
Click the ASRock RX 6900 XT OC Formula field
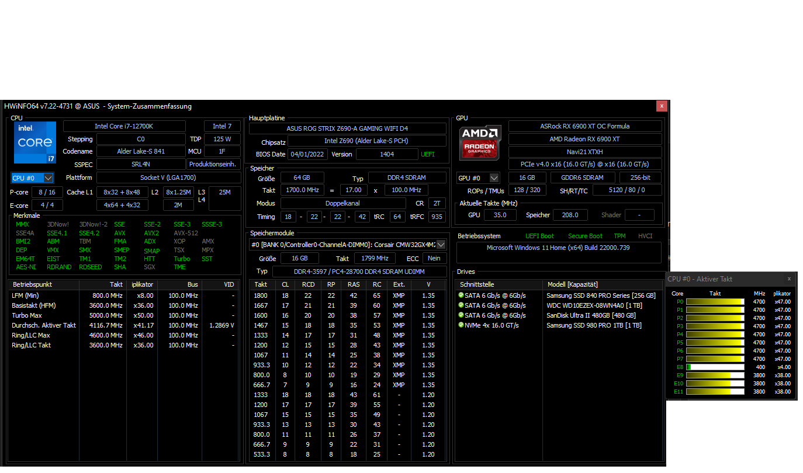(x=585, y=126)
